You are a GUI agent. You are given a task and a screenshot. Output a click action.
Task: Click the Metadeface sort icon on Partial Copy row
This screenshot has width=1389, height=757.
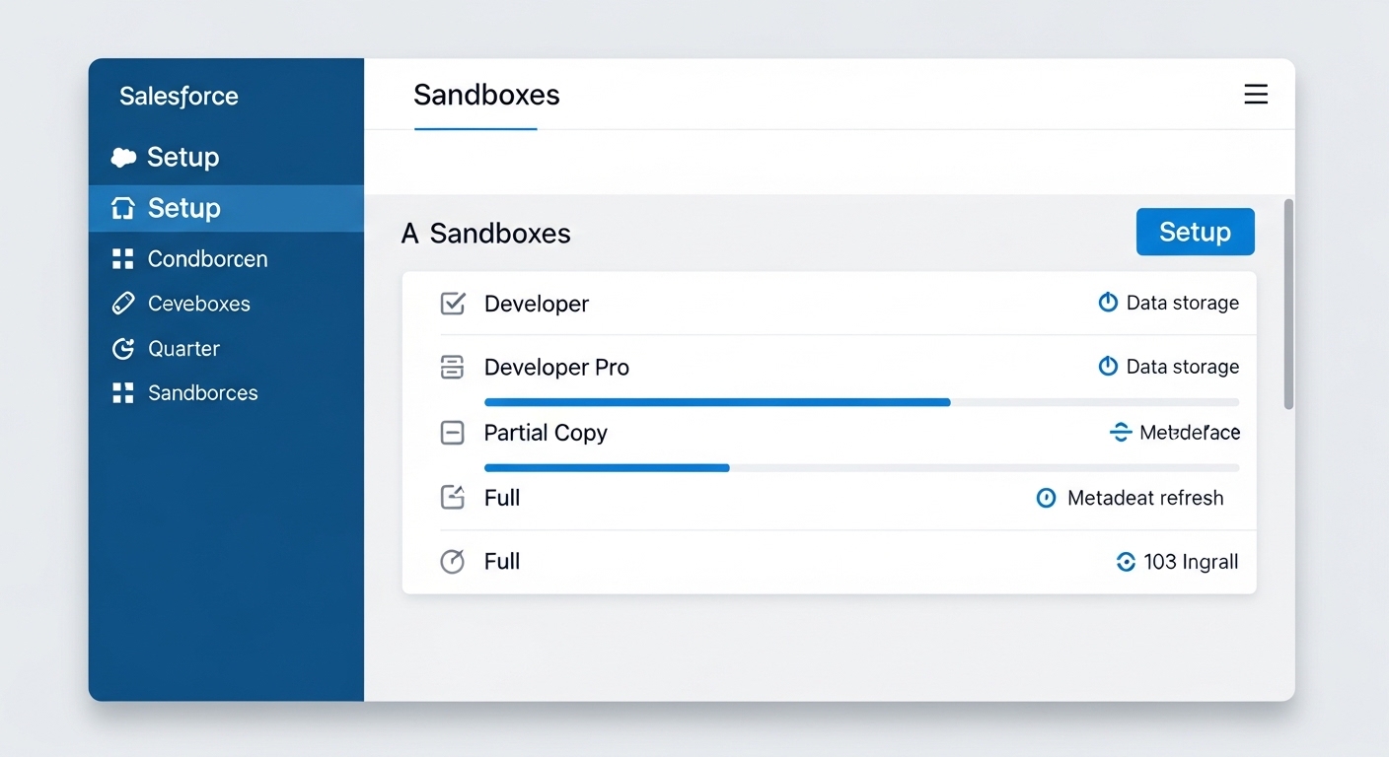tap(1121, 432)
